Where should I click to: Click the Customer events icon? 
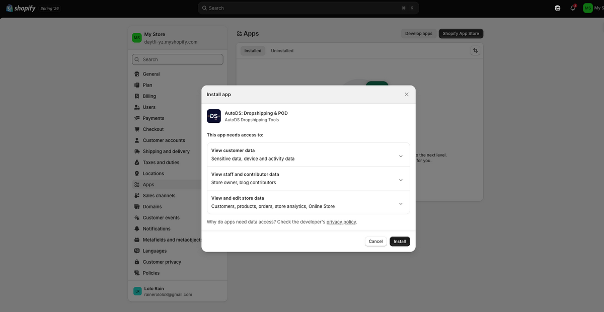pos(137,218)
